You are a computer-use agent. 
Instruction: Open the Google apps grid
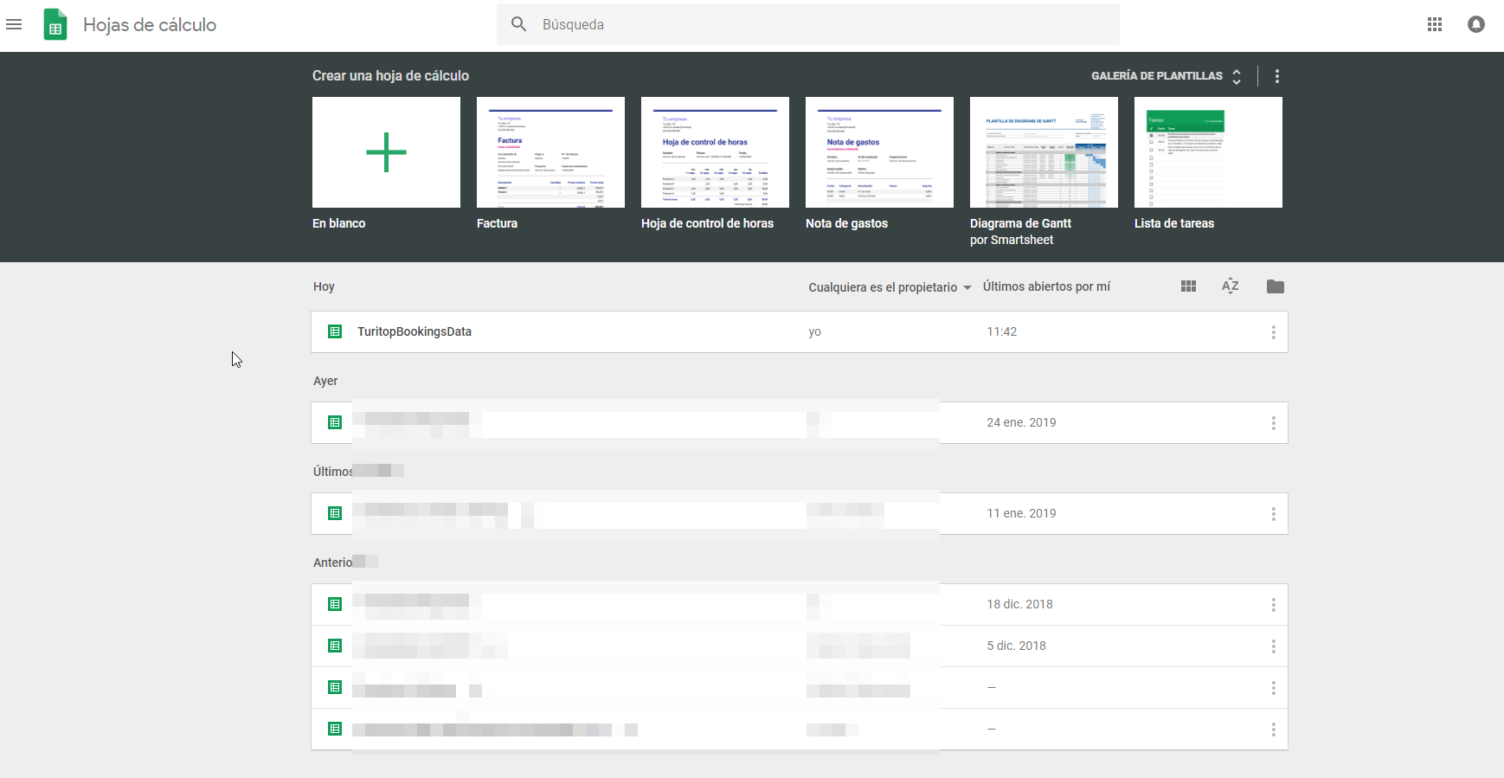click(1435, 24)
